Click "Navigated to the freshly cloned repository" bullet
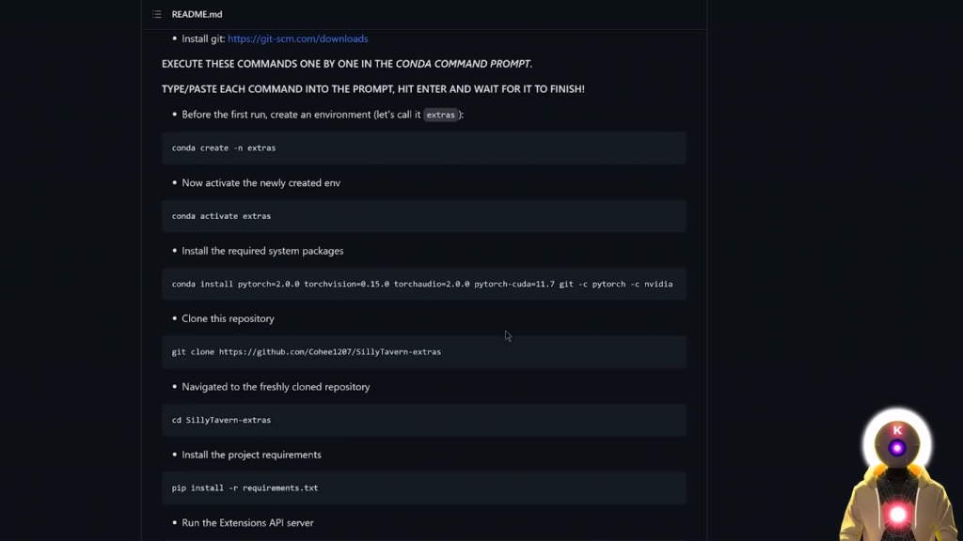The height and width of the screenshot is (541, 963). pyautogui.click(x=276, y=387)
